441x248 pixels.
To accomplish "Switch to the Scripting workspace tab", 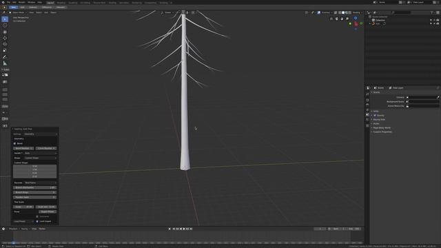I will [163, 3].
